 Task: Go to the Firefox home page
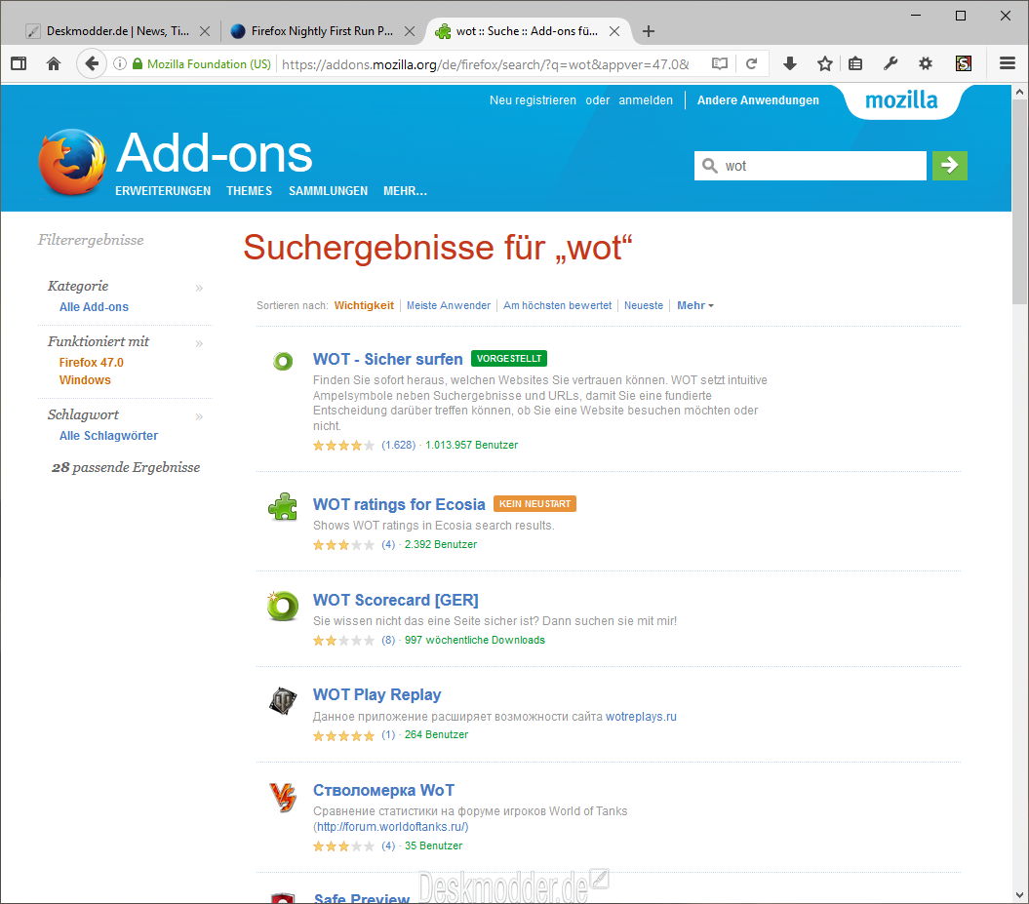54,63
